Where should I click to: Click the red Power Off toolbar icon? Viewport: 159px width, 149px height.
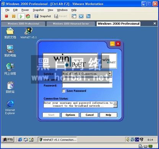(6, 16)
